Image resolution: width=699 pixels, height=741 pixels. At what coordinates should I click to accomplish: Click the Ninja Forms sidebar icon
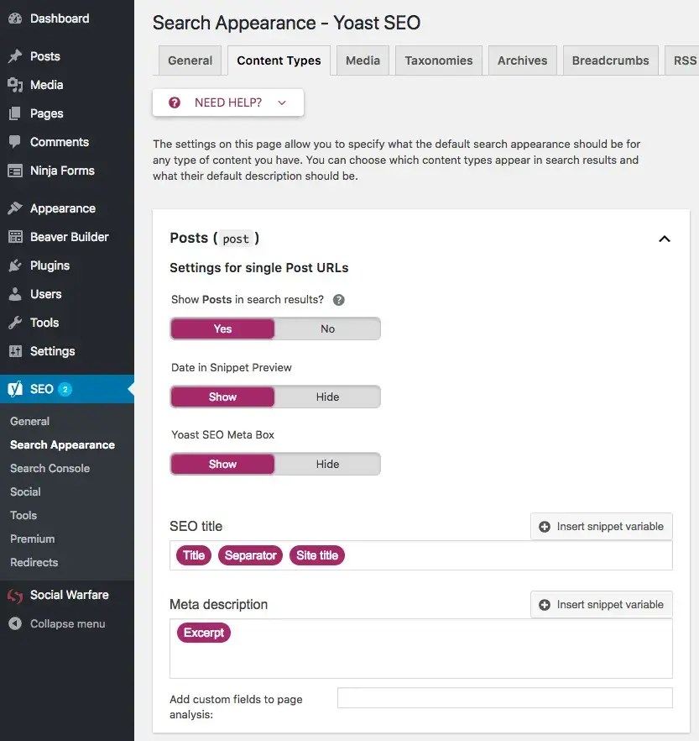[x=15, y=171]
